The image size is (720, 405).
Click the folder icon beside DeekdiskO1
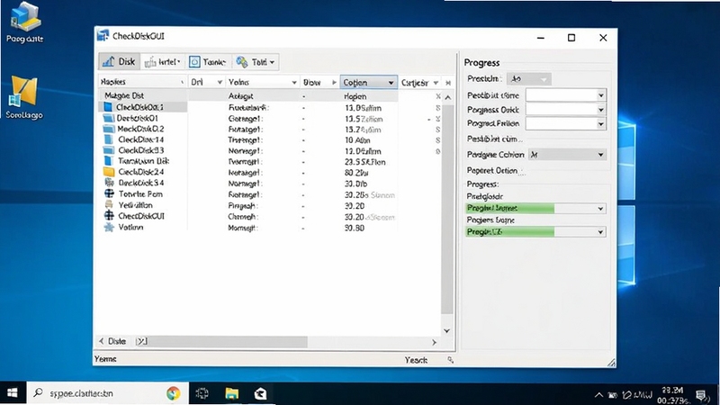[108, 118]
